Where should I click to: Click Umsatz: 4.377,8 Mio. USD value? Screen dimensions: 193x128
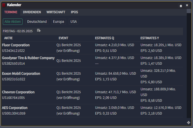click(115, 58)
